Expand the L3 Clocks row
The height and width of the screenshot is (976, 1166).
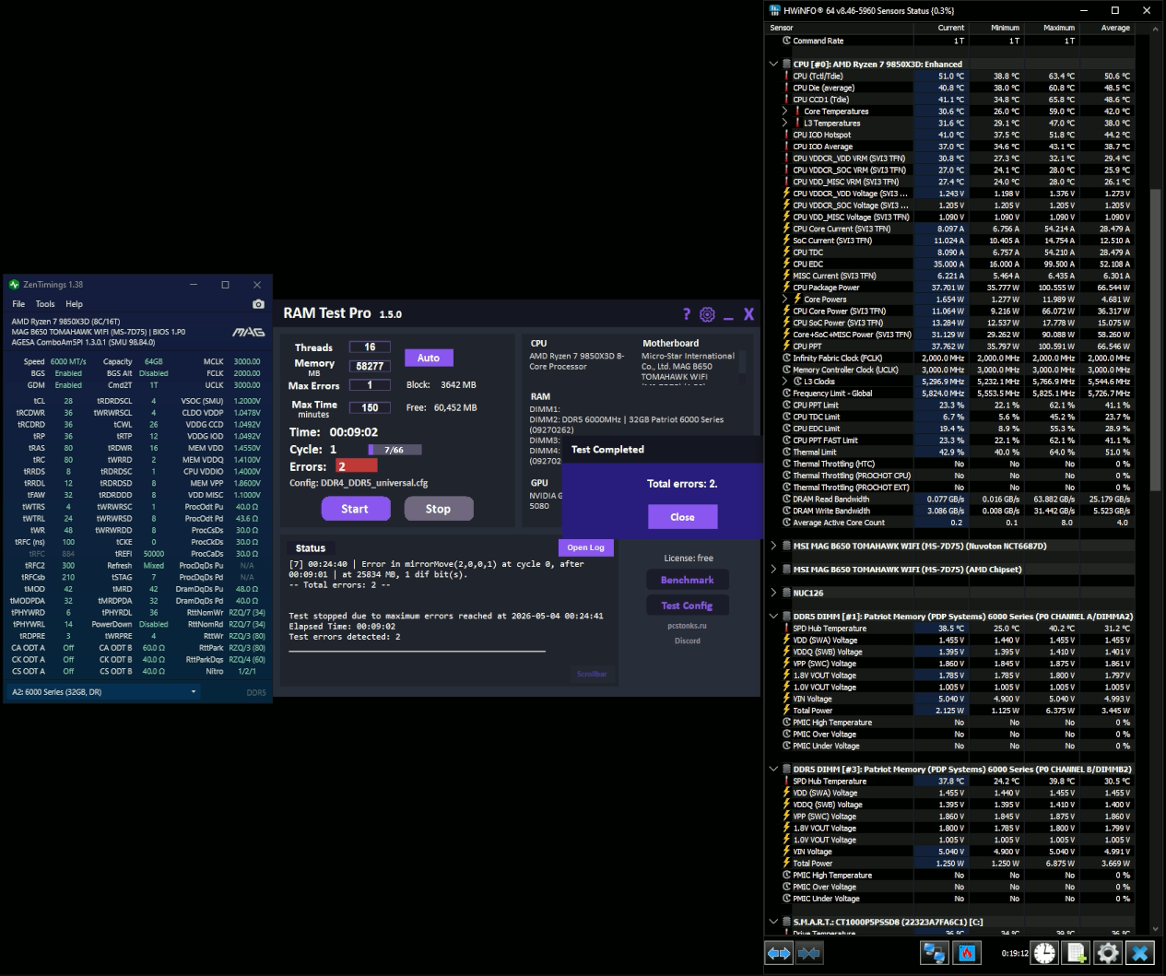784,381
